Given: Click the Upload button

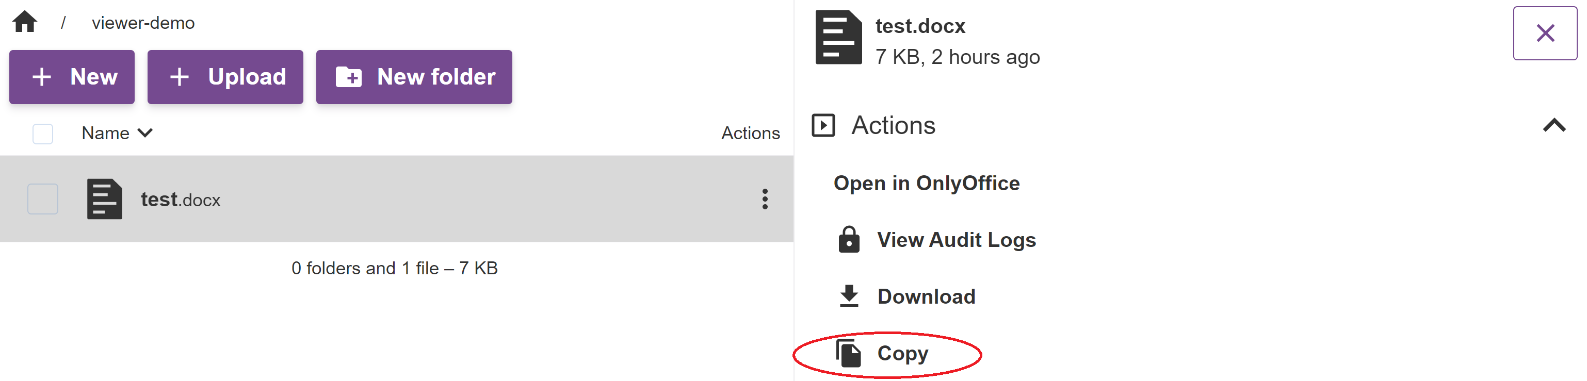Looking at the screenshot, I should 225,76.
